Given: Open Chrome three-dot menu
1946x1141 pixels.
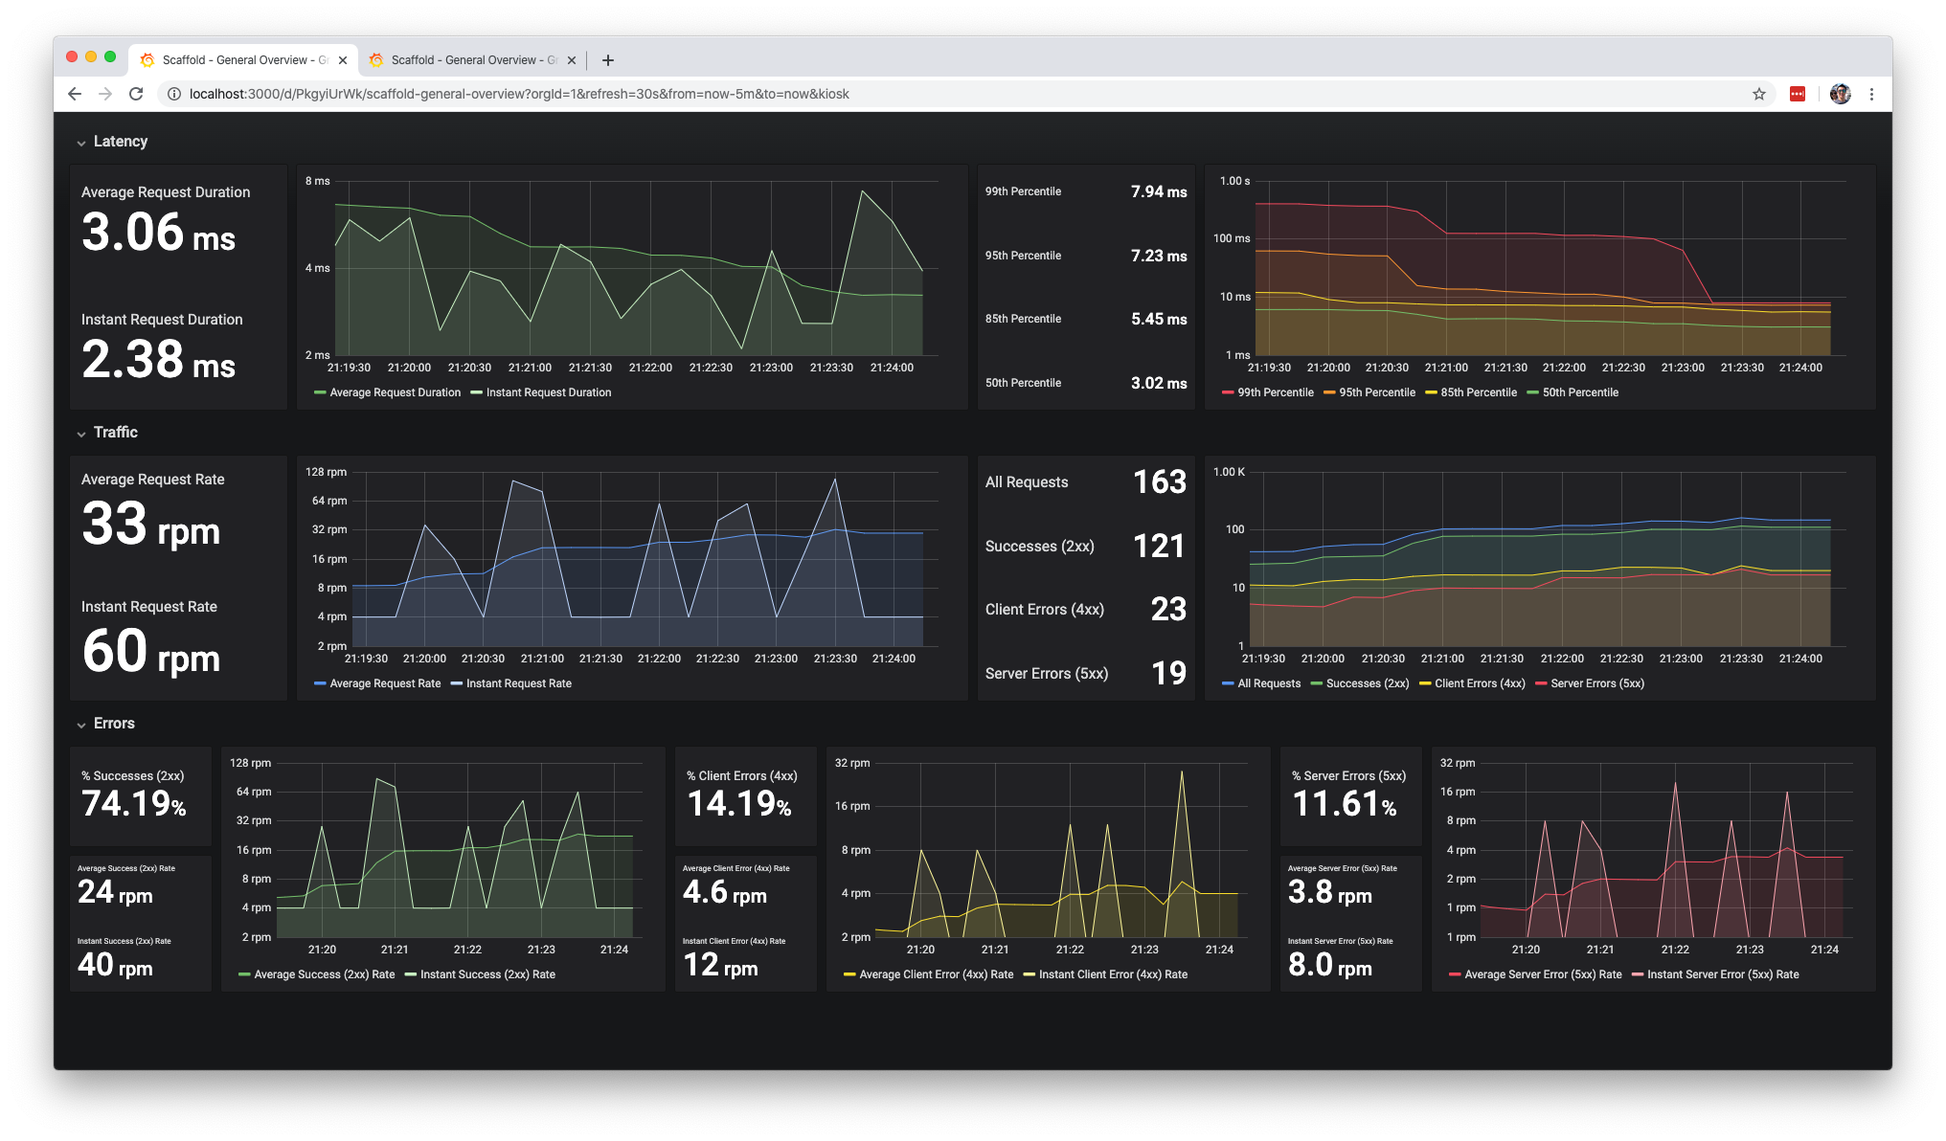Looking at the screenshot, I should [x=1871, y=94].
